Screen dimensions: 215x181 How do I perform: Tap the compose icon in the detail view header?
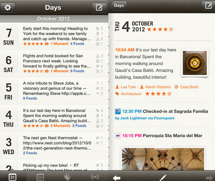click(208, 5)
